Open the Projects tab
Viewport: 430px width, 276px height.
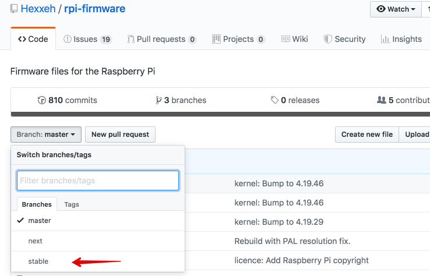[x=238, y=39]
